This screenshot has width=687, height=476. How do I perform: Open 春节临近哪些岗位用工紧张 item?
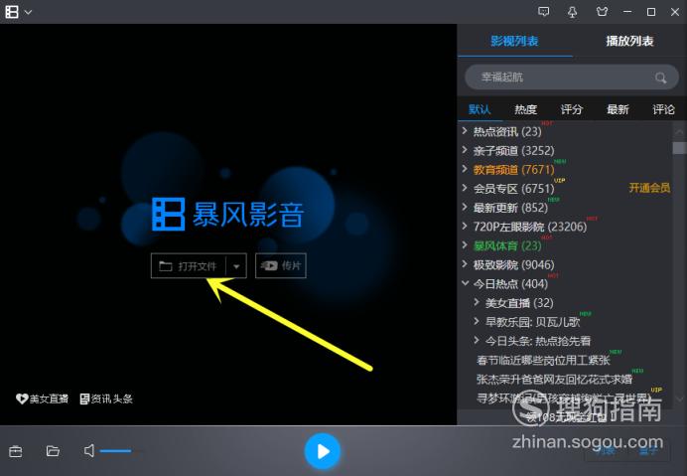pyautogui.click(x=543, y=360)
